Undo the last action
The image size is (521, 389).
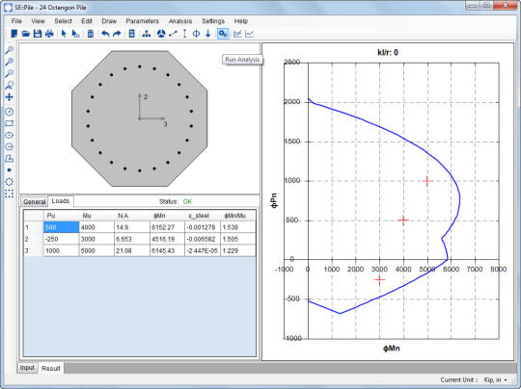(105, 34)
